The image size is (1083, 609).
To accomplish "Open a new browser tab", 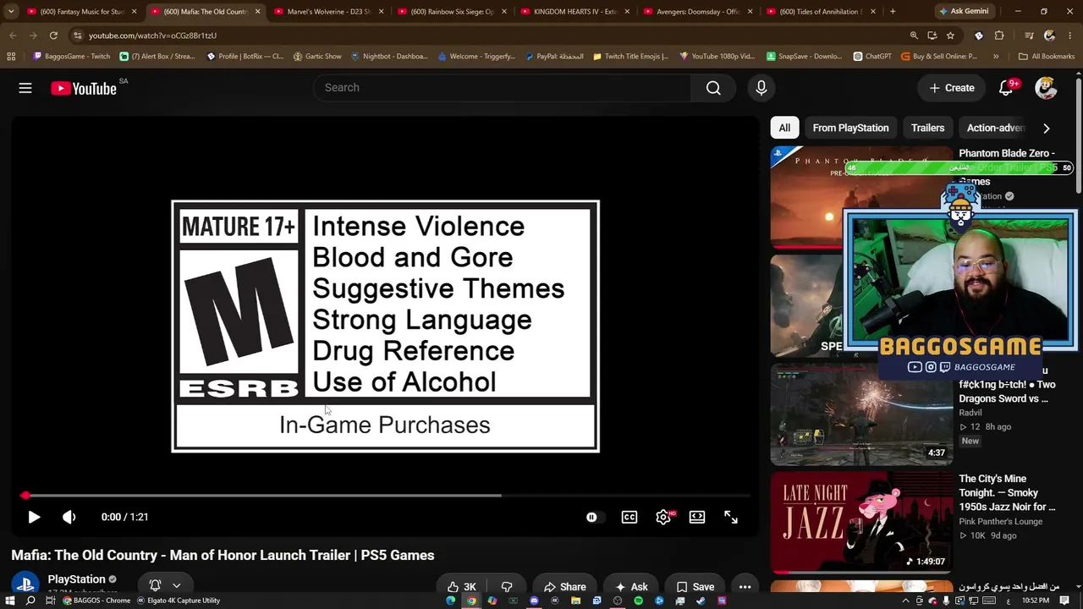I will click(893, 12).
